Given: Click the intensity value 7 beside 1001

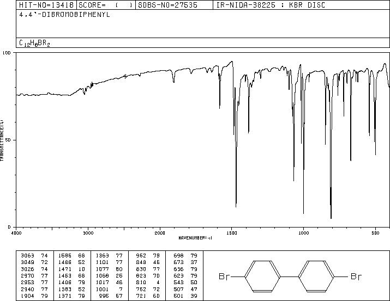Looking at the screenshot, I should [121, 290].
